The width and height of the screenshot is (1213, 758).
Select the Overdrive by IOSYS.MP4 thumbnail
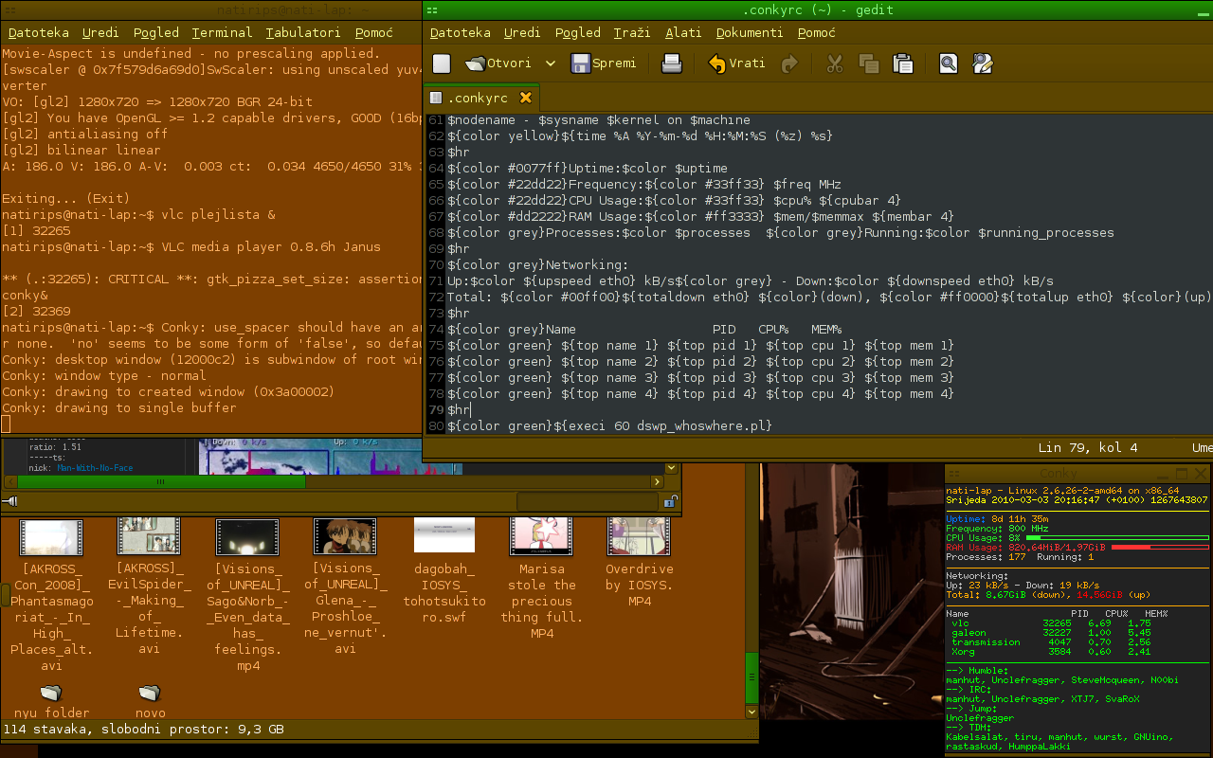pos(639,537)
